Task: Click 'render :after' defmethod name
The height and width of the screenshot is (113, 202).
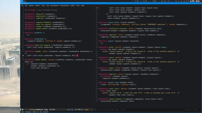Action: point(41,51)
